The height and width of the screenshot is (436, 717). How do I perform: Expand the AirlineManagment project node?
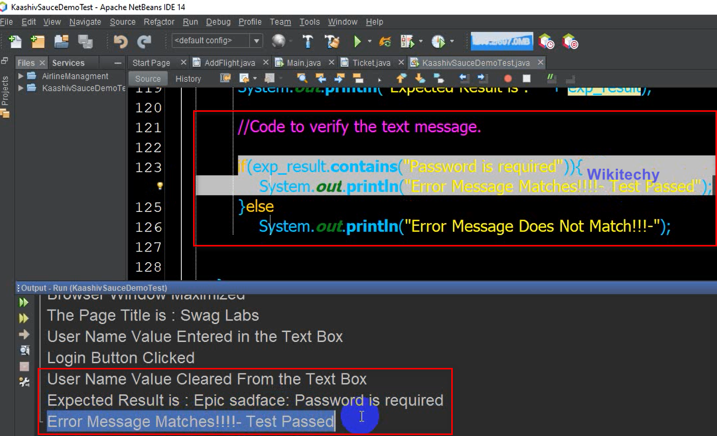[21, 76]
